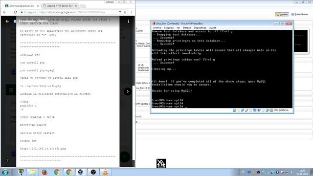Image resolution: width=313 pixels, height=176 pixels.
Task: Switch to Apache HTTP Server Test tab
Action: point(60,6)
